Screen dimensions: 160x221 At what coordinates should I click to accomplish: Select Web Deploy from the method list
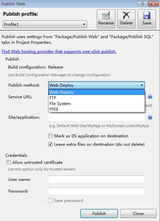(97, 92)
